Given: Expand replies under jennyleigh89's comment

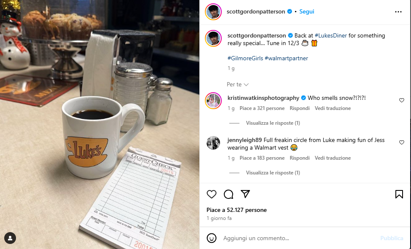Looking at the screenshot, I should (x=273, y=173).
